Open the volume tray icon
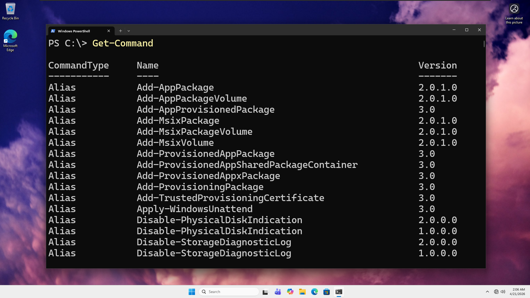The width and height of the screenshot is (530, 298). [503, 292]
